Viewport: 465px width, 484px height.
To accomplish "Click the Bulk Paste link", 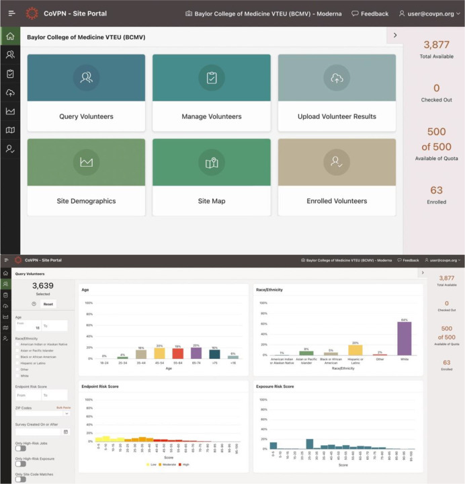I will 63,407.
